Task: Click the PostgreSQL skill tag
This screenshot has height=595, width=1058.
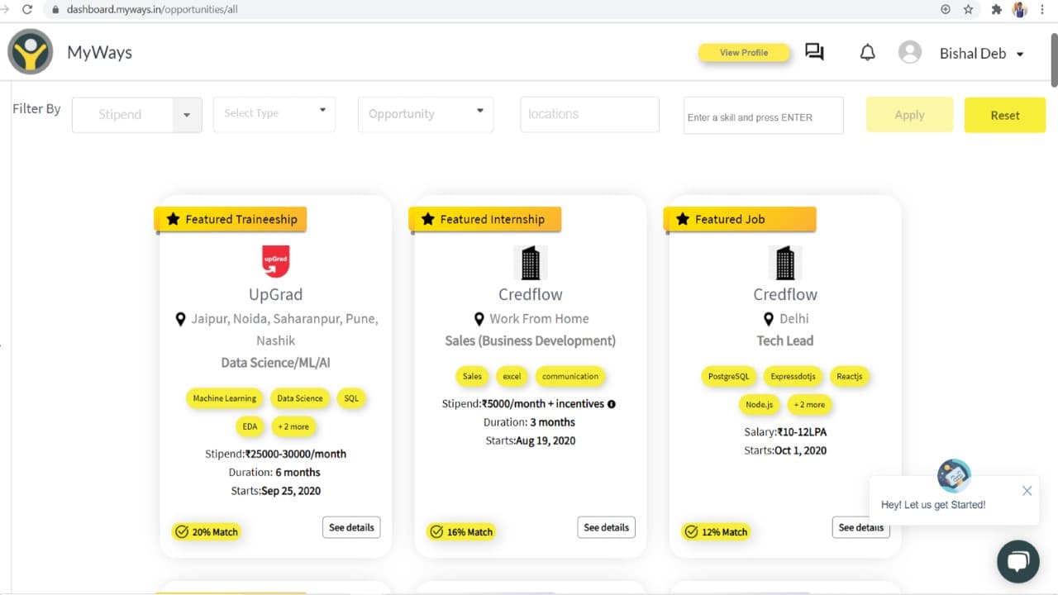Action: coord(728,376)
